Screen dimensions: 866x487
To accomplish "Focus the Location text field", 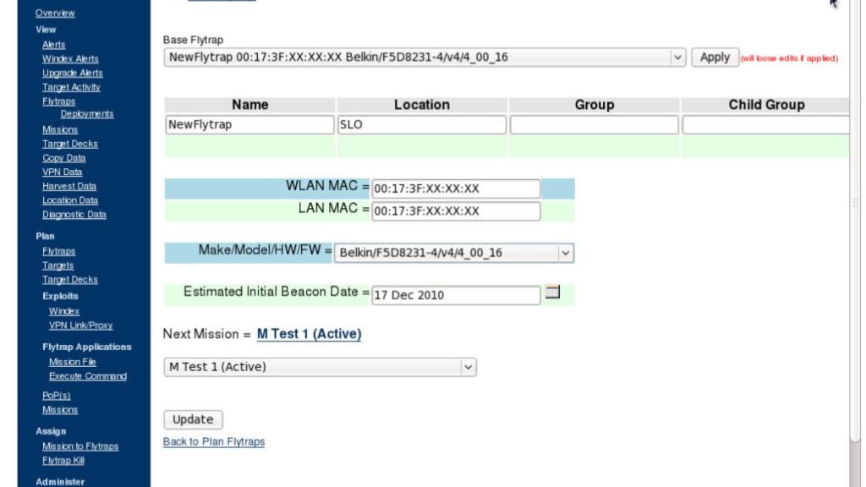I will (421, 125).
